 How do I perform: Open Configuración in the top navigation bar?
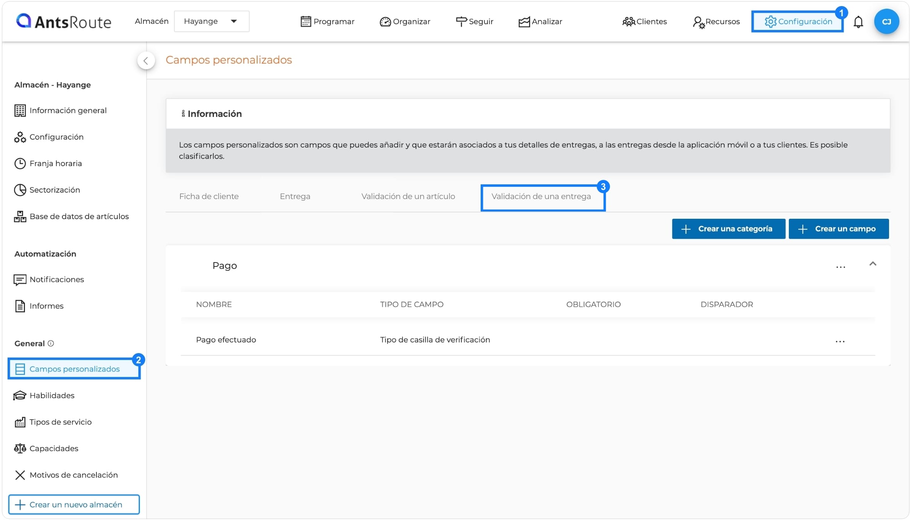(x=798, y=22)
